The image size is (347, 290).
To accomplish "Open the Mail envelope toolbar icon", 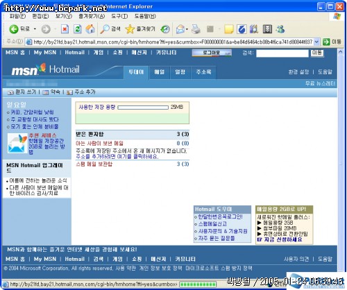I will click(x=180, y=29).
